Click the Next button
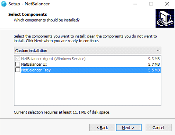 tap(128, 128)
